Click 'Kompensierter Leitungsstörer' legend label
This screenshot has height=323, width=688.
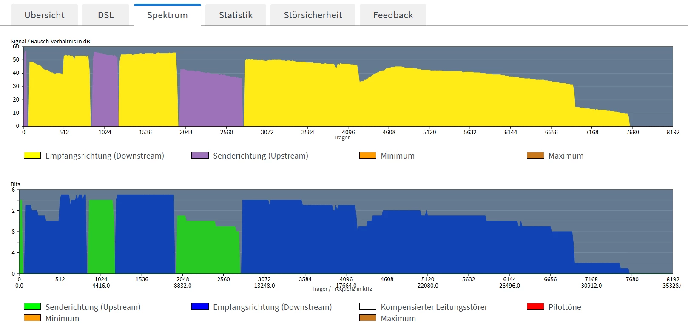click(x=434, y=307)
